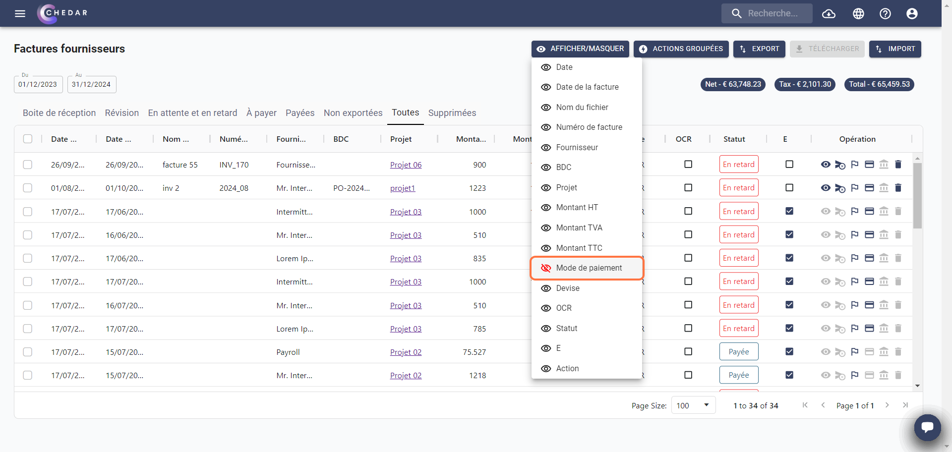
Task: Delete the facture 55 invoice
Action: (898, 165)
